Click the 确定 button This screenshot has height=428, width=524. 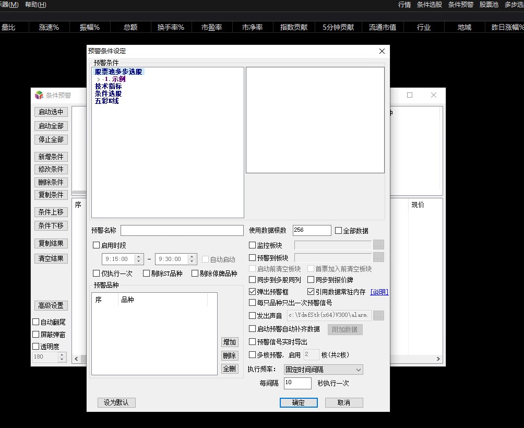(x=299, y=402)
